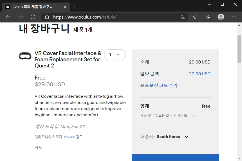Change the South Korea shipping destination
This screenshot has height=161, width=242.
(x=172, y=137)
